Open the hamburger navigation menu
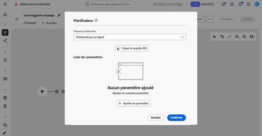This screenshot has height=136, width=262. (x=5, y=4)
